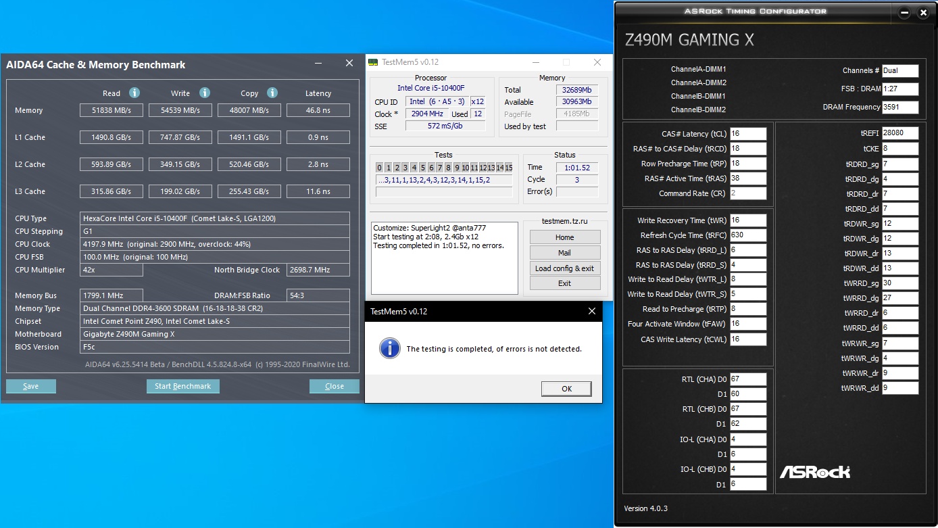The height and width of the screenshot is (528, 938).
Task: Select the tRRD_L delay field
Action: coord(748,250)
